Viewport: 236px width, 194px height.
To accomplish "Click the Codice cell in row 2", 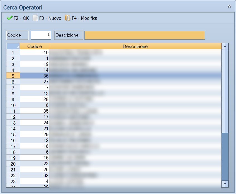I will [x=35, y=58].
